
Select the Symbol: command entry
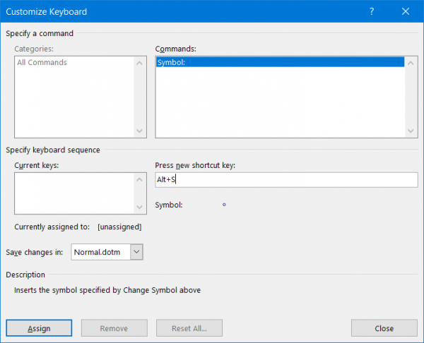279,63
